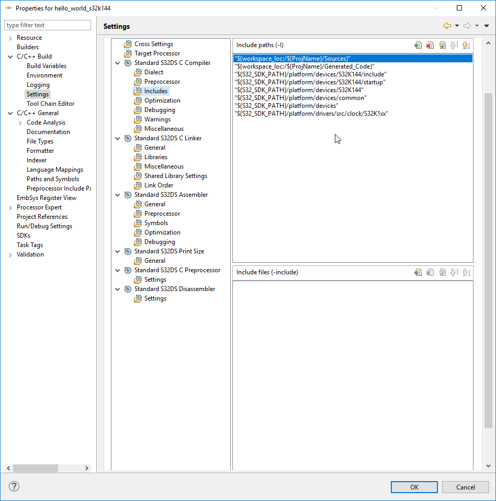Click the settings vertical scrollbar thumb
The height and width of the screenshot is (501, 496).
point(488,260)
